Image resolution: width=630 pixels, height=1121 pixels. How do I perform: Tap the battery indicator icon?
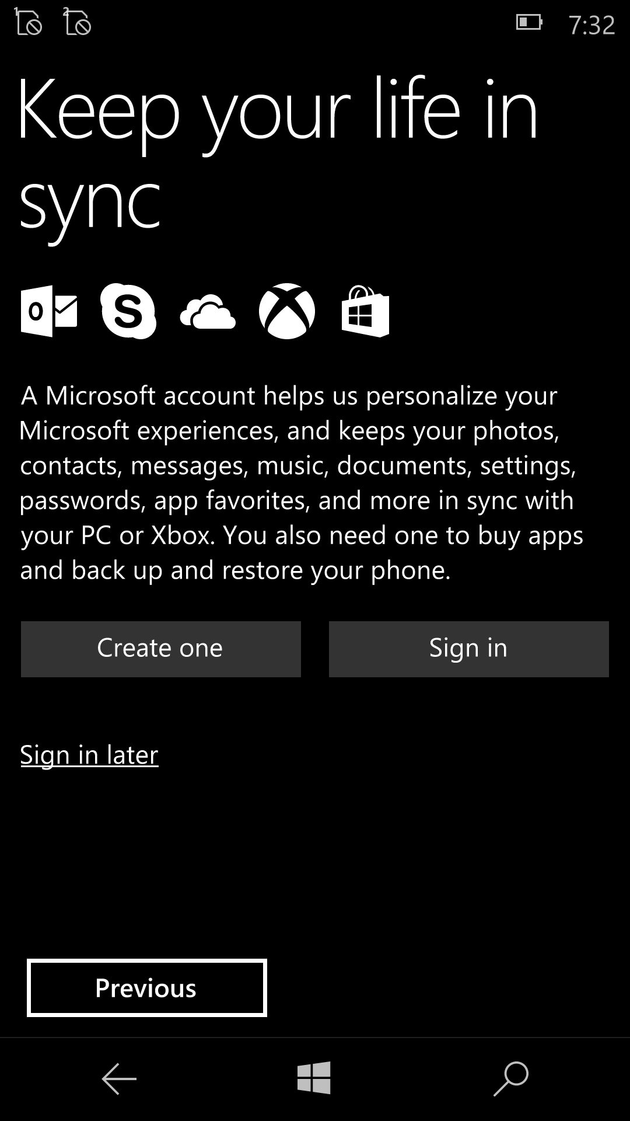point(529,23)
